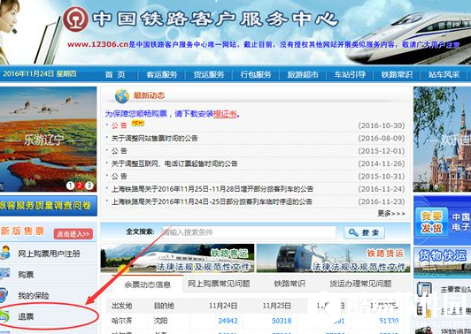
Task: Open the 行包服务 navigation menu
Action: coord(256,74)
